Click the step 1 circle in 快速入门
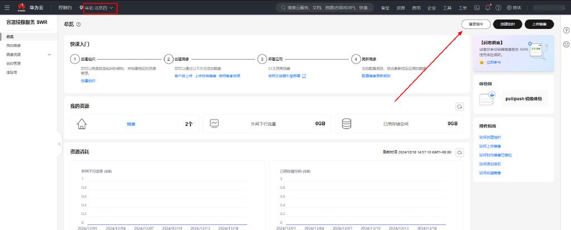This screenshot has width=571, height=230. [x=75, y=59]
